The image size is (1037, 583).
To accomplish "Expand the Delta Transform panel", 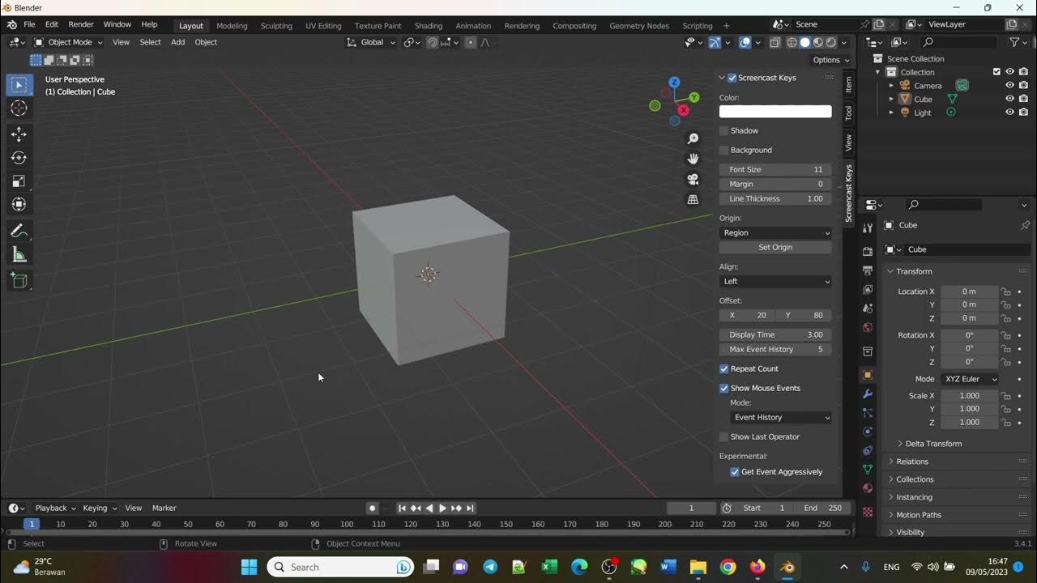I will tap(932, 444).
